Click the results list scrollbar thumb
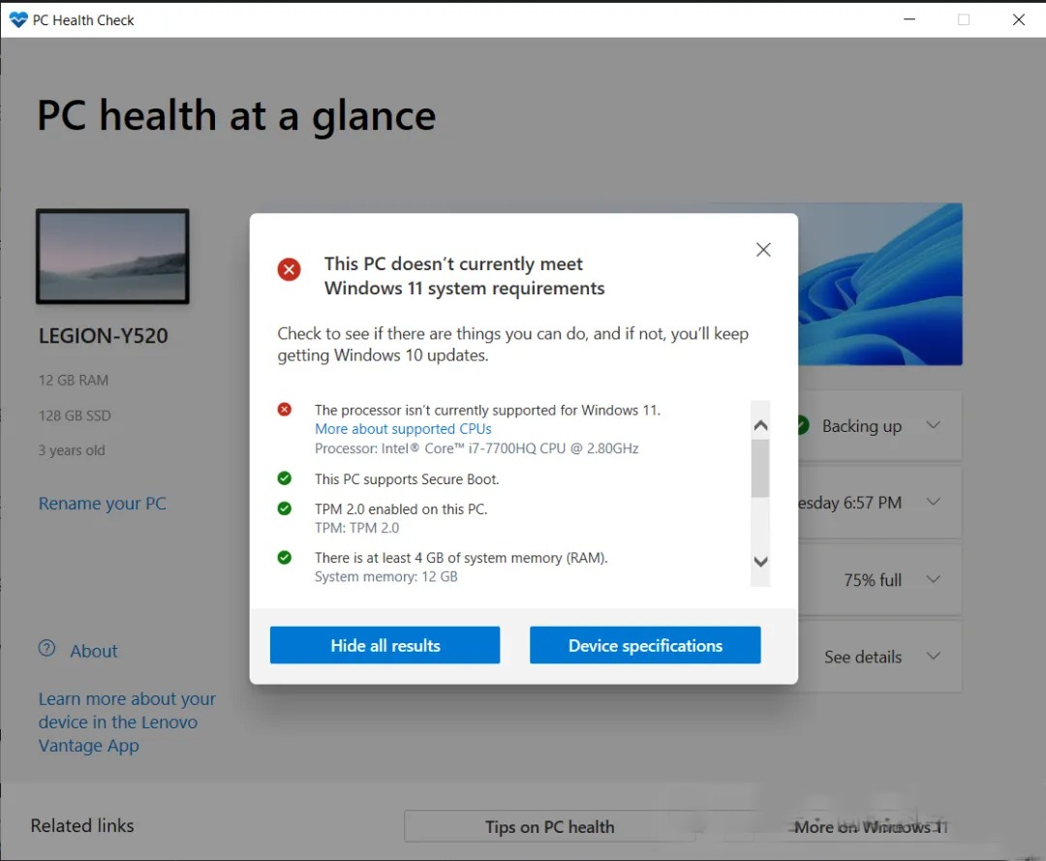This screenshot has height=861, width=1046. click(x=760, y=468)
